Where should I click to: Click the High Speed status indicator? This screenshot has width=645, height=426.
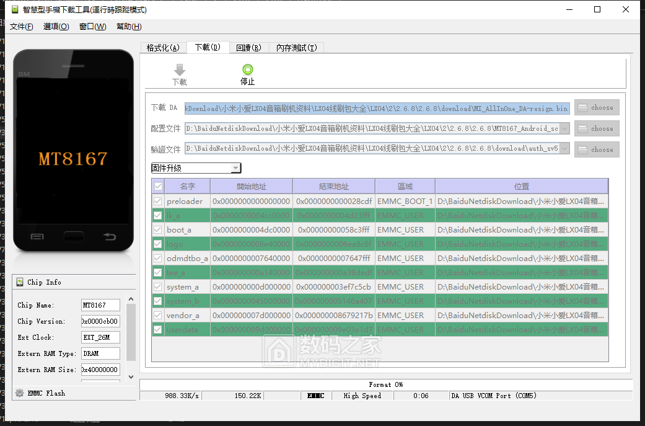tap(362, 395)
